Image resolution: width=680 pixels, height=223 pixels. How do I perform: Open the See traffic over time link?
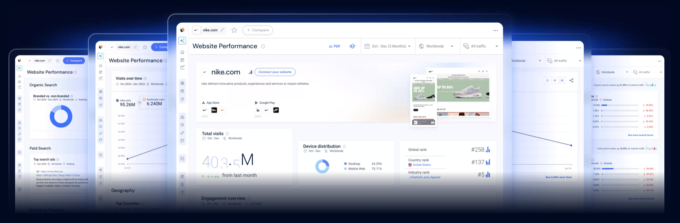tap(558, 177)
